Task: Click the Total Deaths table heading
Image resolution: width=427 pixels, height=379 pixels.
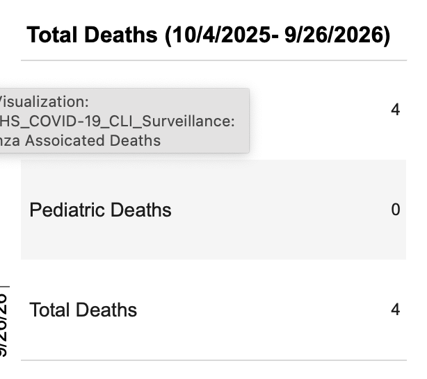Action: 93,35
